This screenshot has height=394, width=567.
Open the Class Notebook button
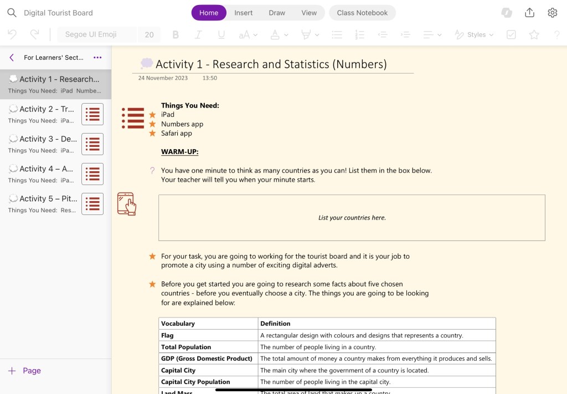point(362,13)
